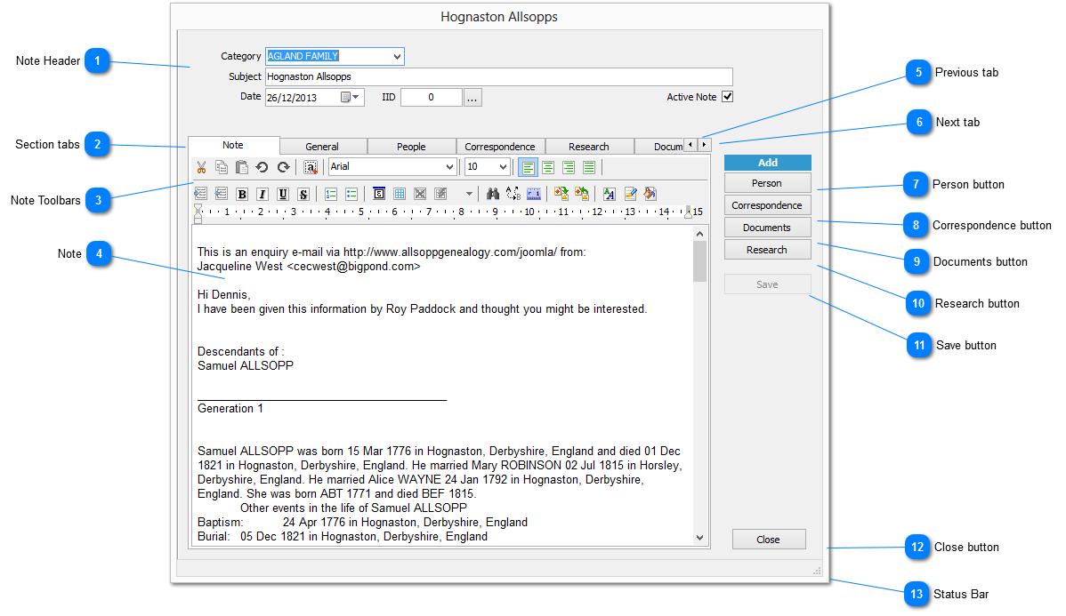Screen dimensions: 1066x616
Task: Click the Correspondence button in the Add panel
Action: [x=767, y=205]
